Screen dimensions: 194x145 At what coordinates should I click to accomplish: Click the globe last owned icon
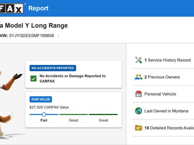tap(138, 111)
